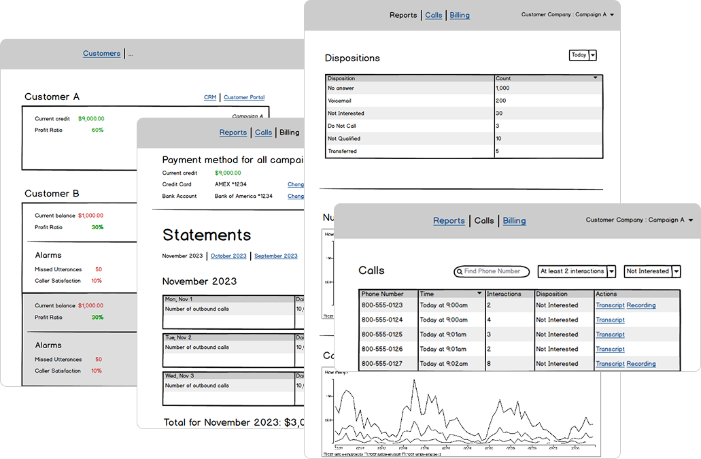Click the magnifier icon in phone search
Viewport: 701px width, 459px height.
pos(460,271)
